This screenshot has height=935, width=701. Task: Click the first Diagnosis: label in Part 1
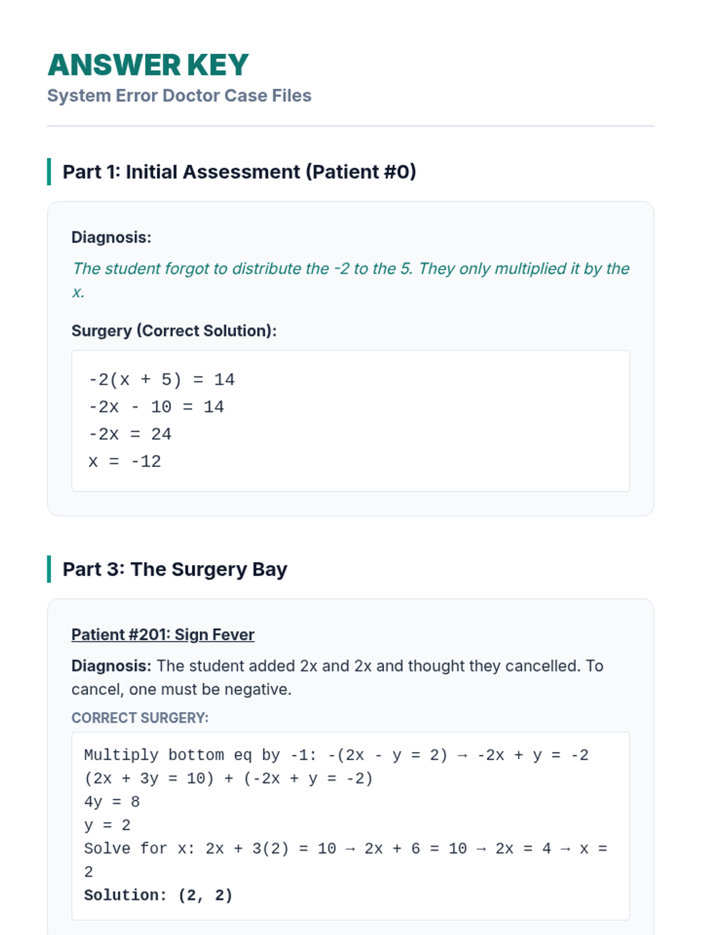111,237
